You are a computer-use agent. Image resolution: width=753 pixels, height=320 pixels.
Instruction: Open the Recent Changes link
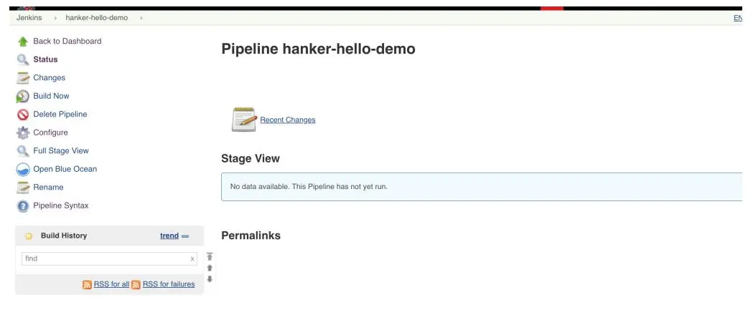click(287, 120)
